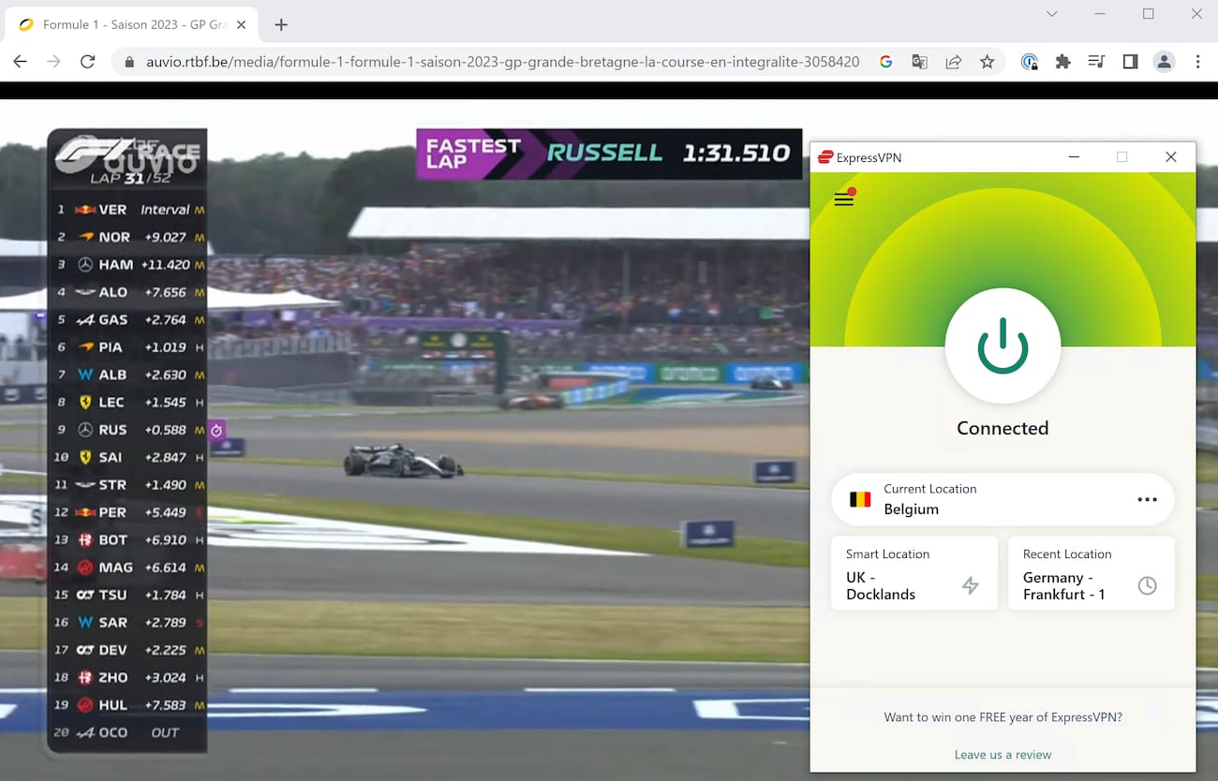Open Chrome tab search dropdown arrow
This screenshot has width=1218, height=781.
point(1051,14)
